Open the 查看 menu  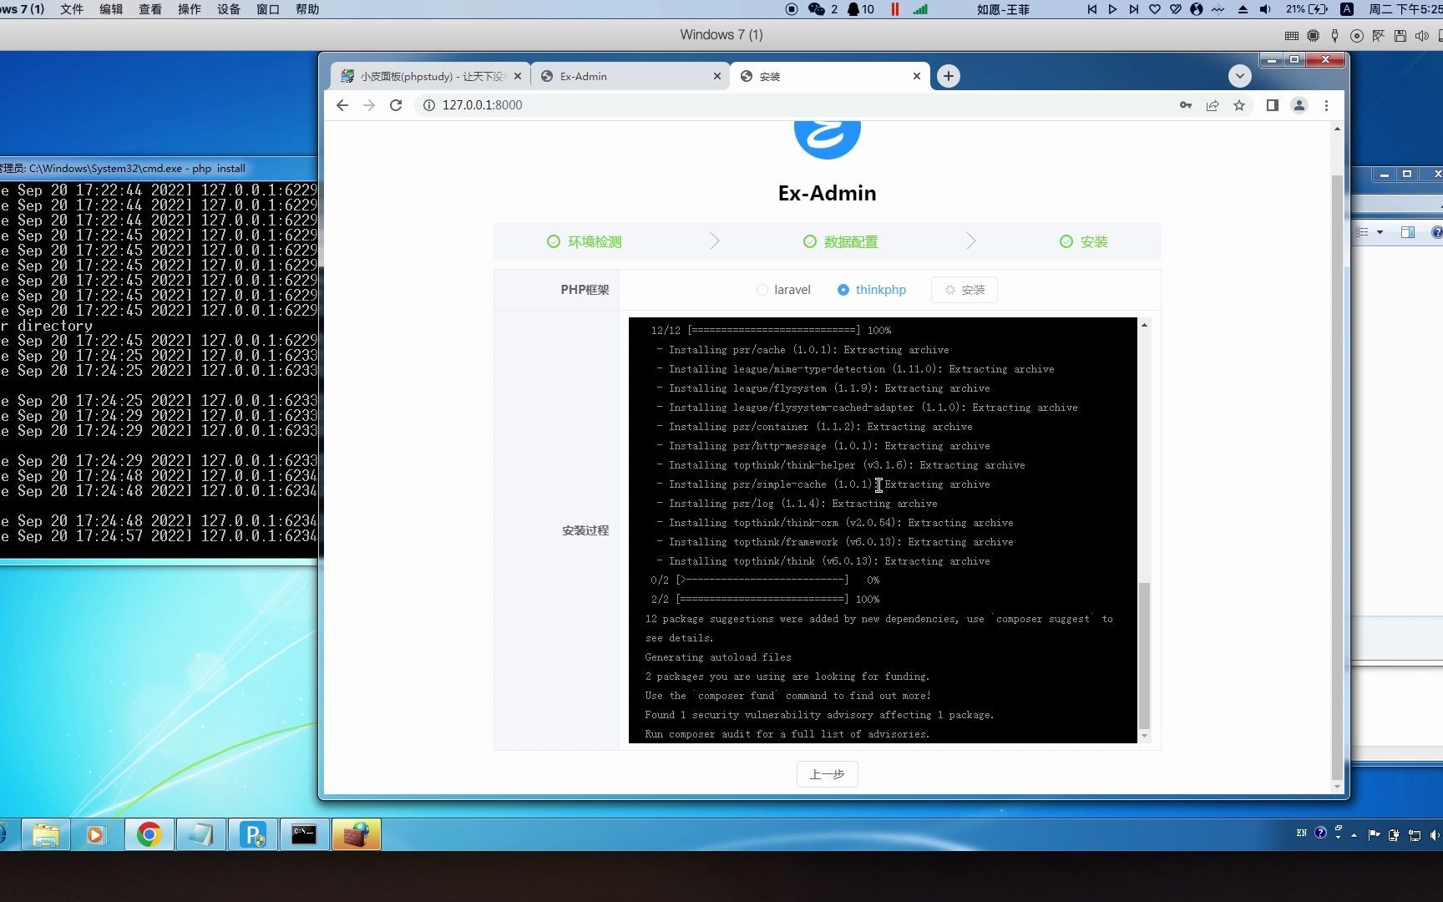coord(150,9)
